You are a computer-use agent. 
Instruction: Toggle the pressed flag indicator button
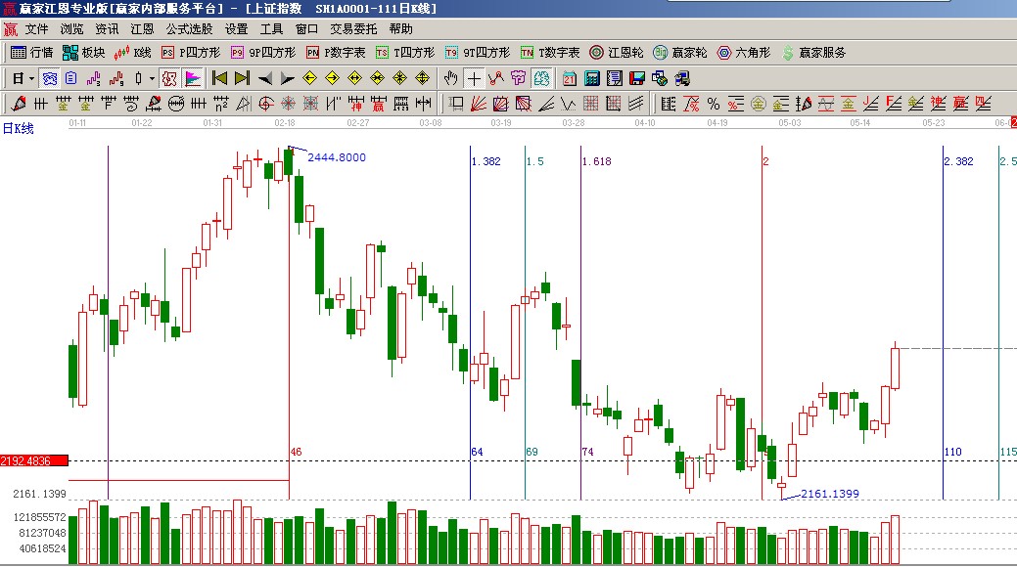tap(193, 78)
